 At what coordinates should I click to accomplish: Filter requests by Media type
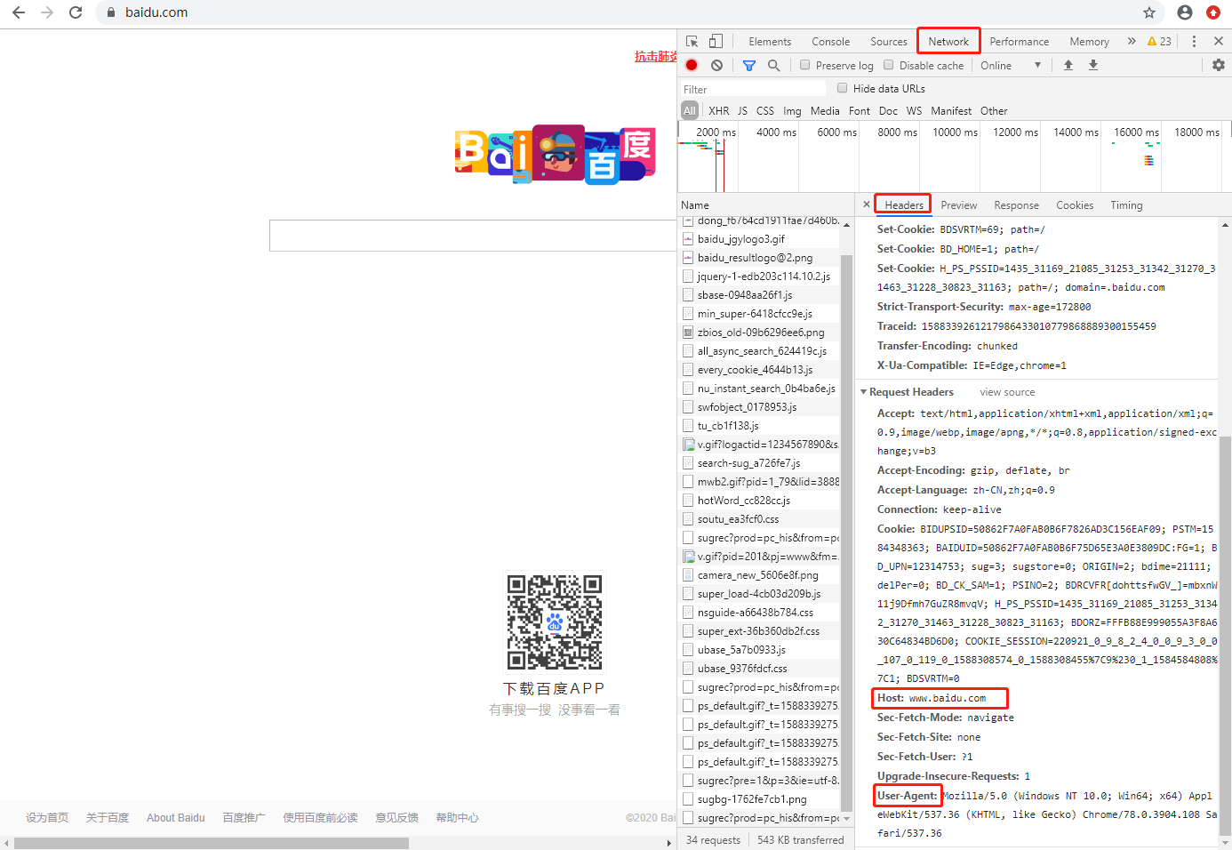point(825,111)
